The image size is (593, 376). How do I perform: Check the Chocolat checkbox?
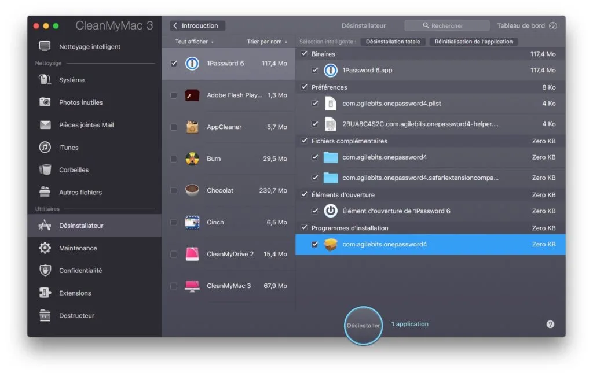(x=174, y=190)
